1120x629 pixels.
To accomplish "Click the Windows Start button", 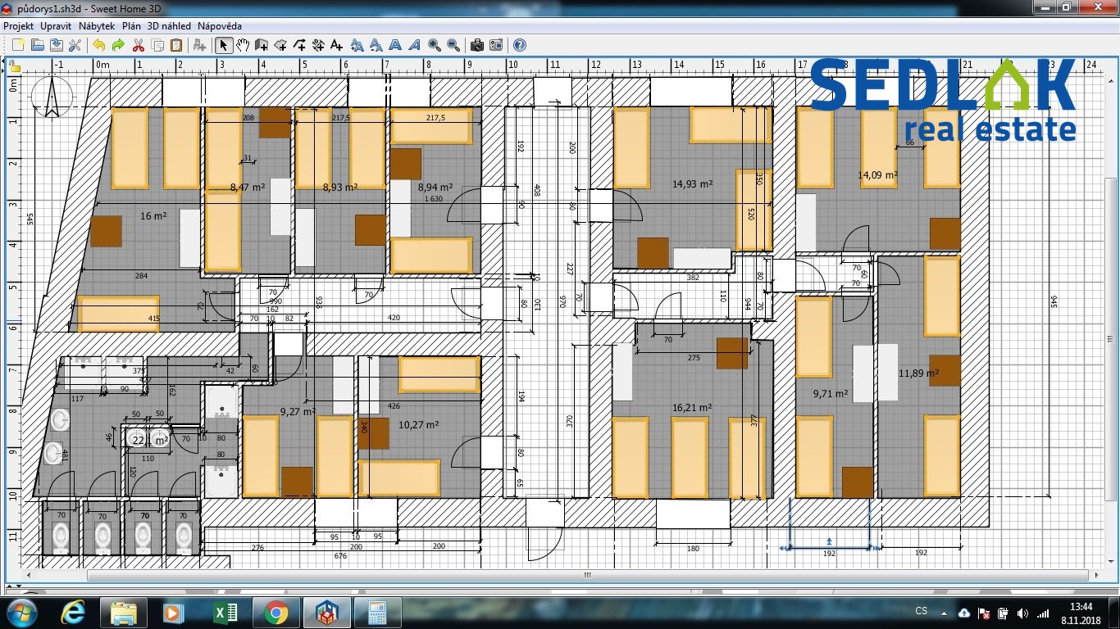I will pyautogui.click(x=20, y=612).
